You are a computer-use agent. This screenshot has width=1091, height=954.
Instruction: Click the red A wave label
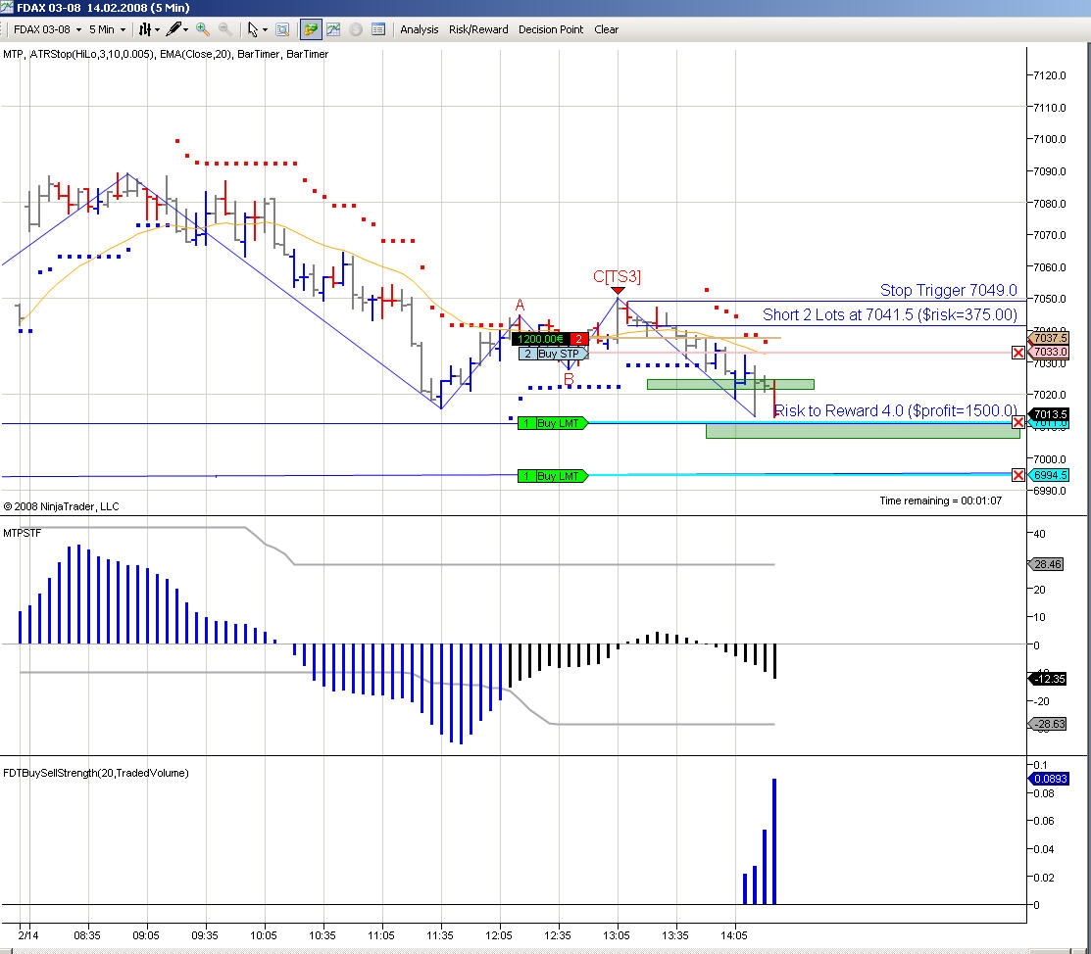[x=520, y=306]
